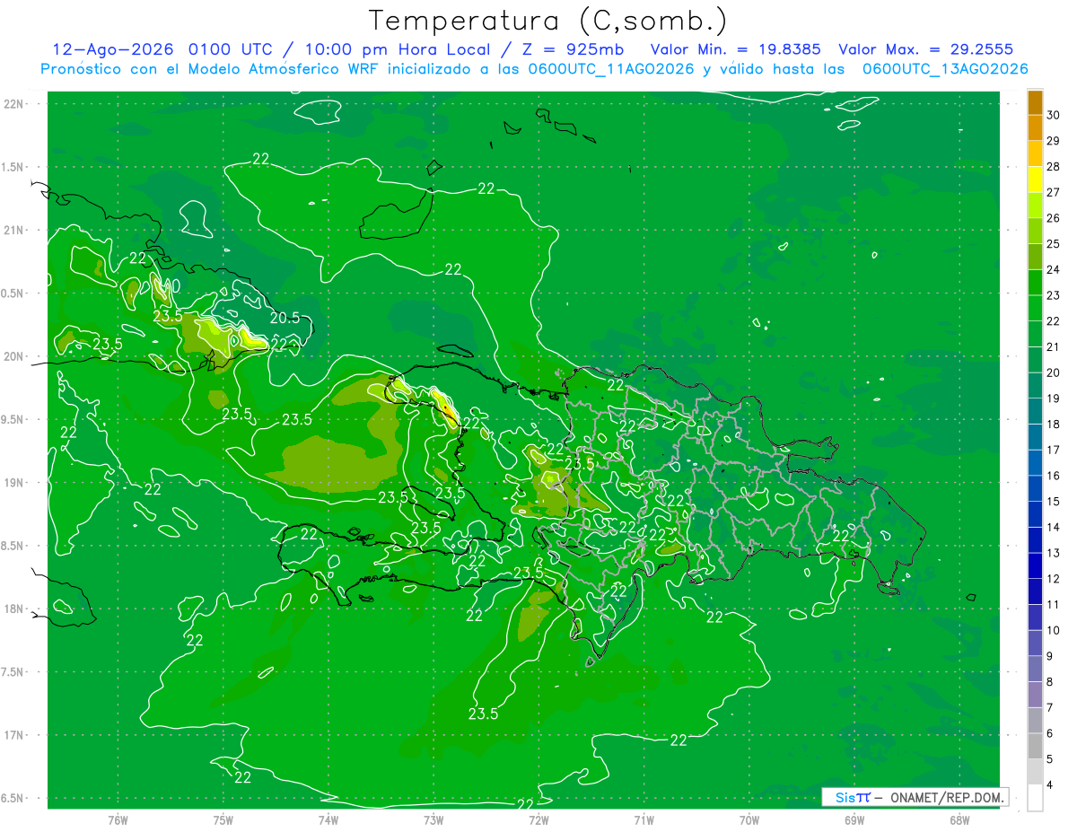Click the "0600UTC_11AGO2026" initialization time
This screenshot has width=1077, height=832.
(x=610, y=69)
